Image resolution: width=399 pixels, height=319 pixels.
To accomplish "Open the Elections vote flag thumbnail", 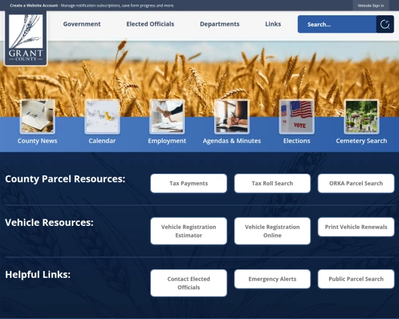I will point(297,116).
